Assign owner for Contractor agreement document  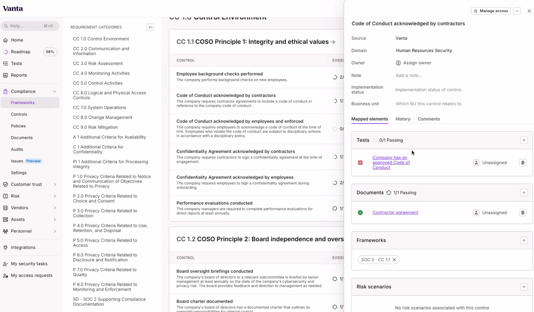[x=490, y=213]
